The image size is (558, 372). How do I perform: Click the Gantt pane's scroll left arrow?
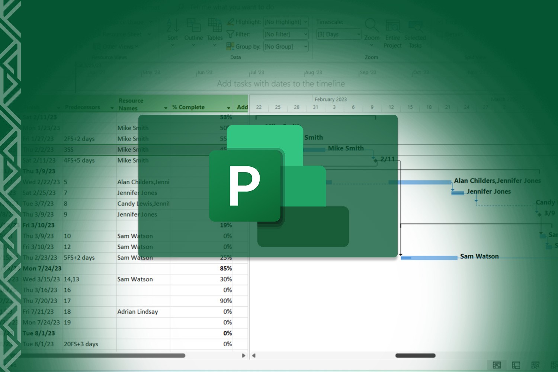pyautogui.click(x=254, y=356)
